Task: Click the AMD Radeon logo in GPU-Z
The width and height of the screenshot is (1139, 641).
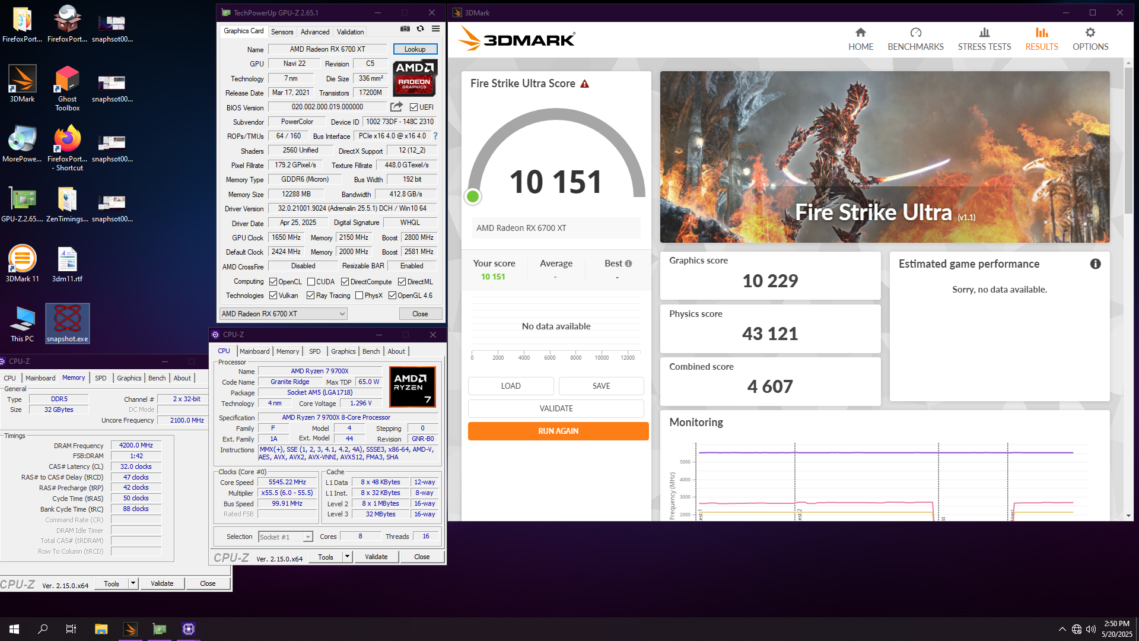Action: point(415,77)
